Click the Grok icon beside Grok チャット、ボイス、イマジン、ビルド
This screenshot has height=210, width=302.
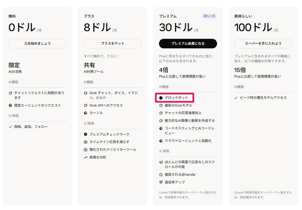(86, 93)
